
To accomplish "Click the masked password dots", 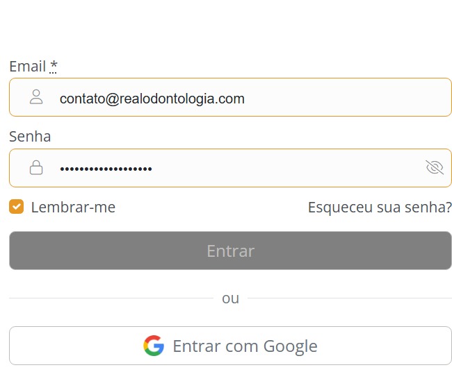I will [x=106, y=169].
